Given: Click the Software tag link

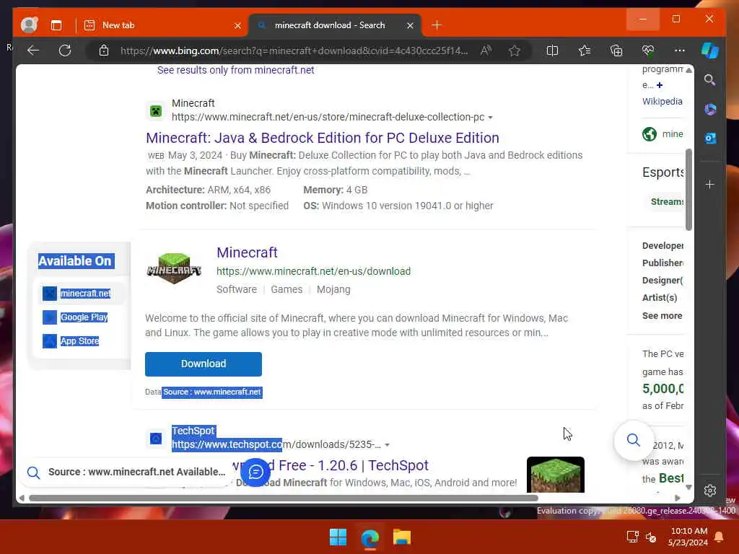Looking at the screenshot, I should point(237,289).
